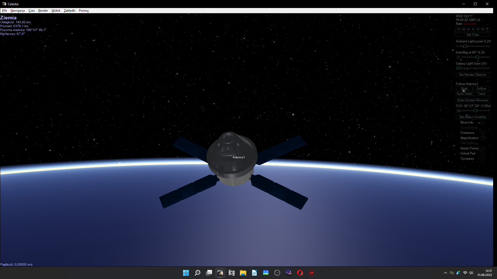Viewport: 497px width, 279px height.
Task: Click the Sync Orbit button
Action: (x=464, y=94)
